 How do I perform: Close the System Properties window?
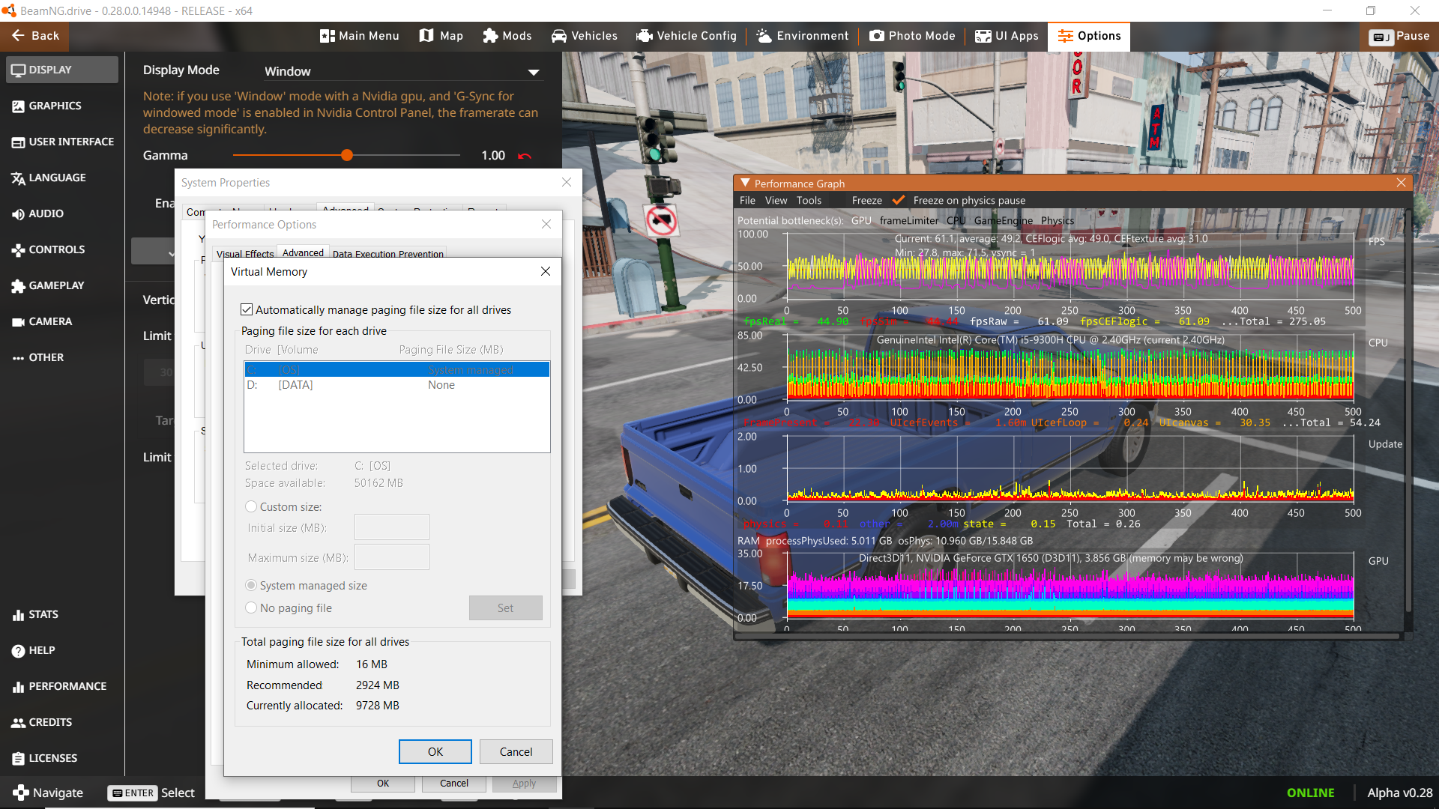(x=567, y=182)
